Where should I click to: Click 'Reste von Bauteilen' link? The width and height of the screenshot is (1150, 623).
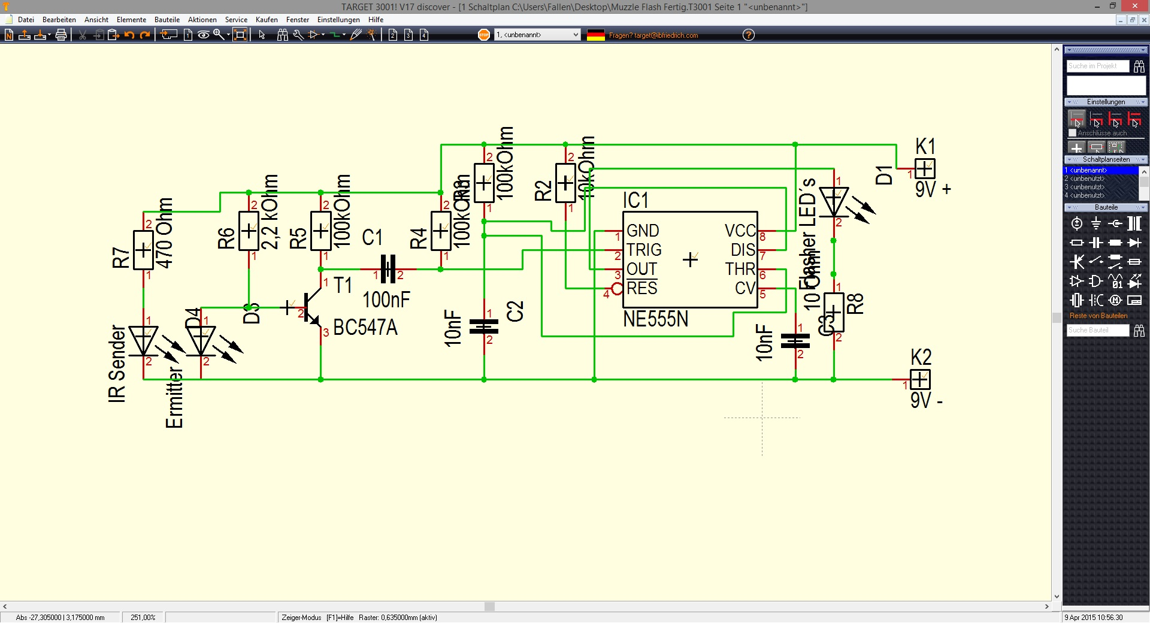[1098, 316]
